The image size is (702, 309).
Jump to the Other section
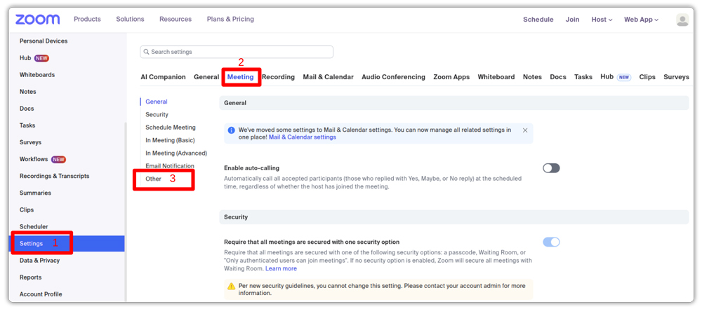tap(153, 179)
